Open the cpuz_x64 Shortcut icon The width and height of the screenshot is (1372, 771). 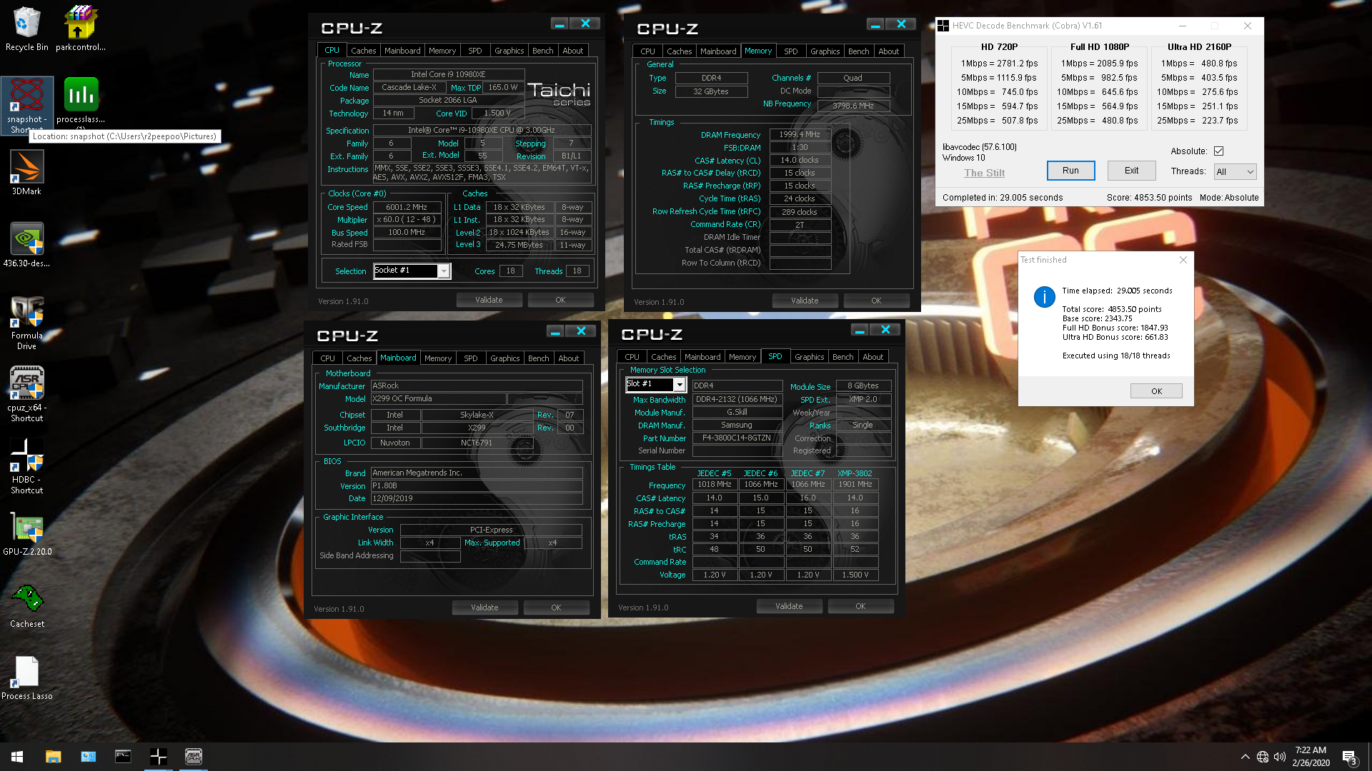(26, 394)
